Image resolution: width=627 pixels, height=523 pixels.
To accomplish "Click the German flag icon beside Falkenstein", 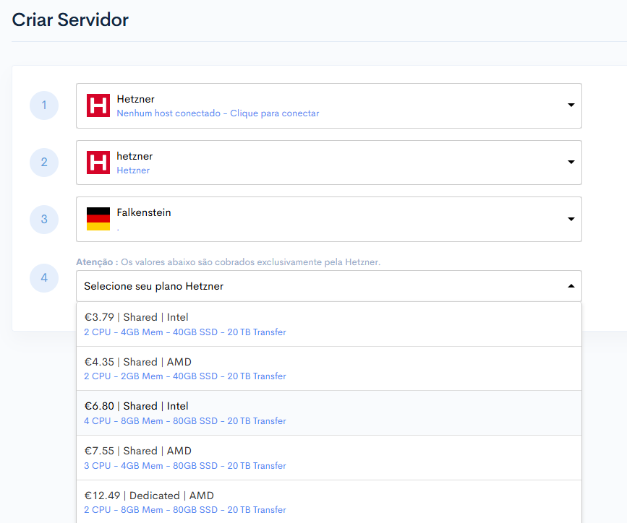I will click(x=98, y=219).
